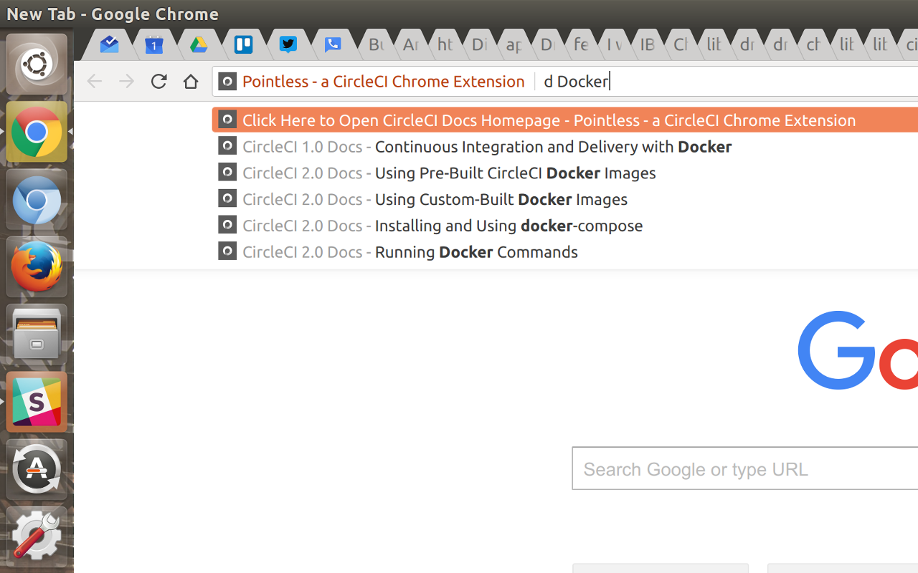Focus the "Search Google or type URL" box
The width and height of the screenshot is (918, 573).
click(745, 468)
